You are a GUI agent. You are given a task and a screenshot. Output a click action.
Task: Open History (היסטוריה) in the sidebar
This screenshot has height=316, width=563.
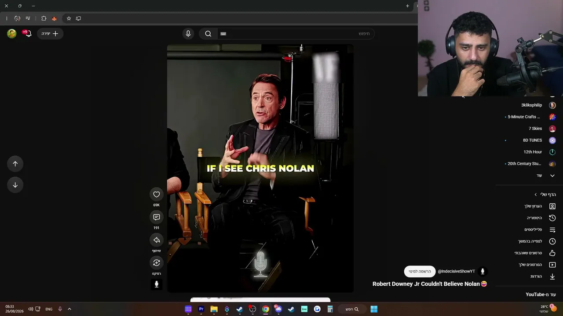coord(528,218)
